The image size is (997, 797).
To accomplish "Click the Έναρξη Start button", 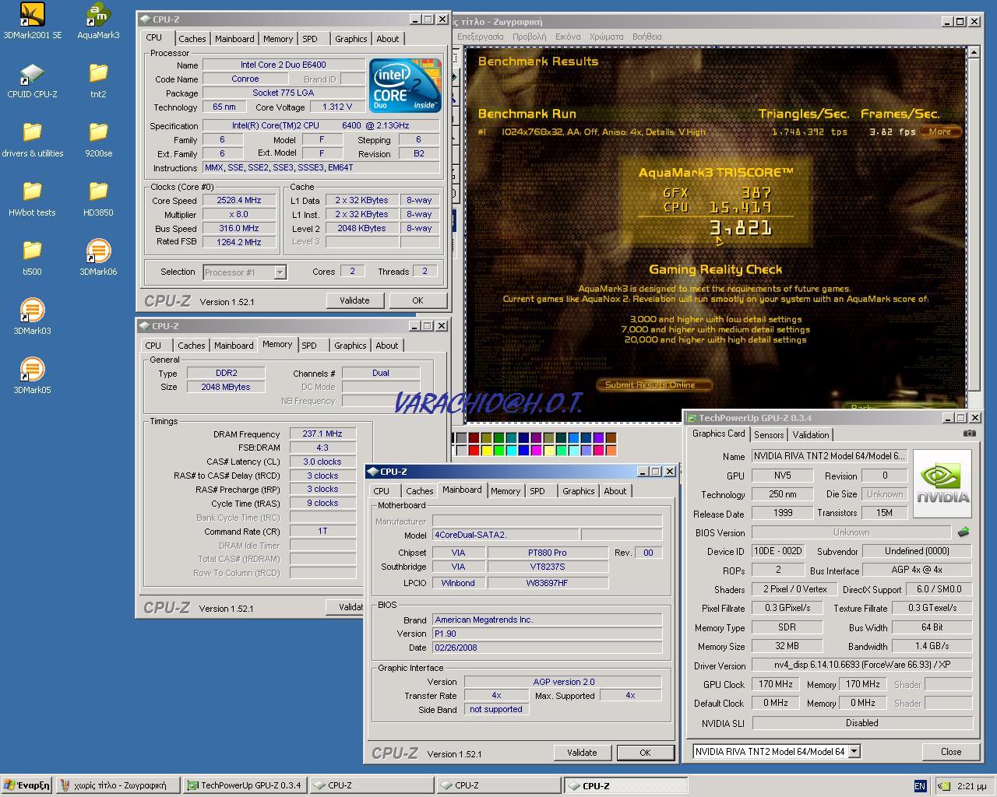I will click(x=26, y=785).
